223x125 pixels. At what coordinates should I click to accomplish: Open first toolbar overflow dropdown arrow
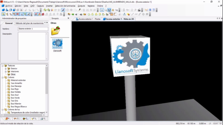click(x=41, y=10)
